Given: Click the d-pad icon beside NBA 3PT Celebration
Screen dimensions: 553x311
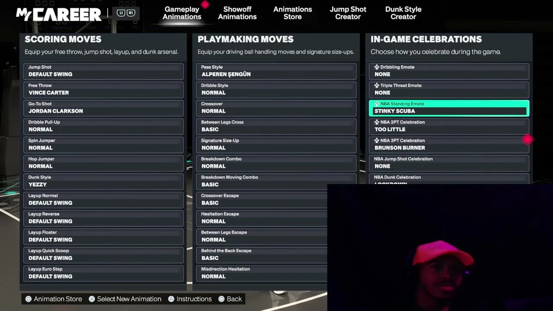Looking at the screenshot, I should coord(377,141).
